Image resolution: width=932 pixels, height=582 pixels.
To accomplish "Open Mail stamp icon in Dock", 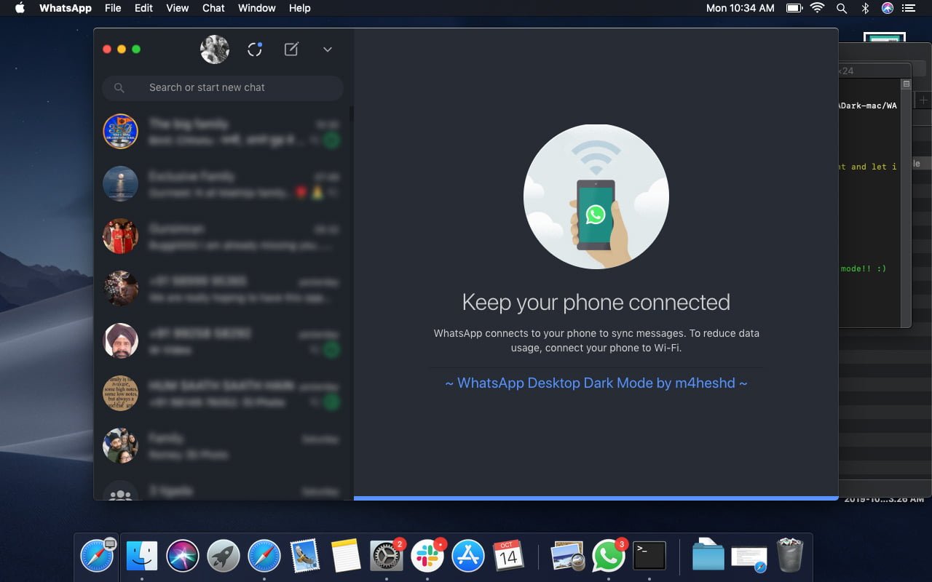I will (x=305, y=557).
